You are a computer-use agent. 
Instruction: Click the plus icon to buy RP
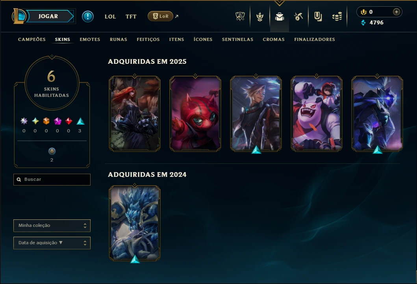coord(396,12)
